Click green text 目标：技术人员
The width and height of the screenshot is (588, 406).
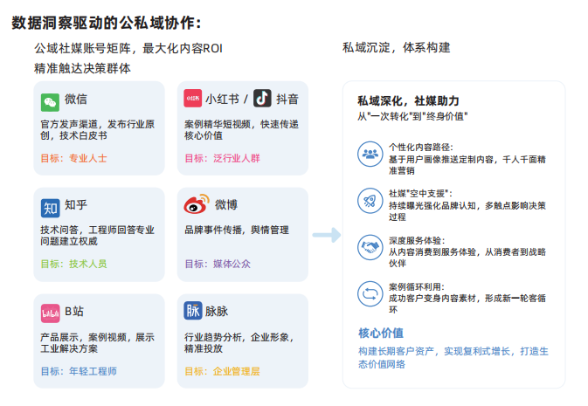click(x=74, y=264)
